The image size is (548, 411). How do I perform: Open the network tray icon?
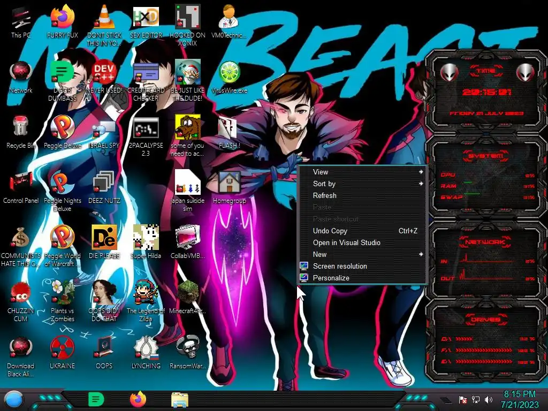475,399
